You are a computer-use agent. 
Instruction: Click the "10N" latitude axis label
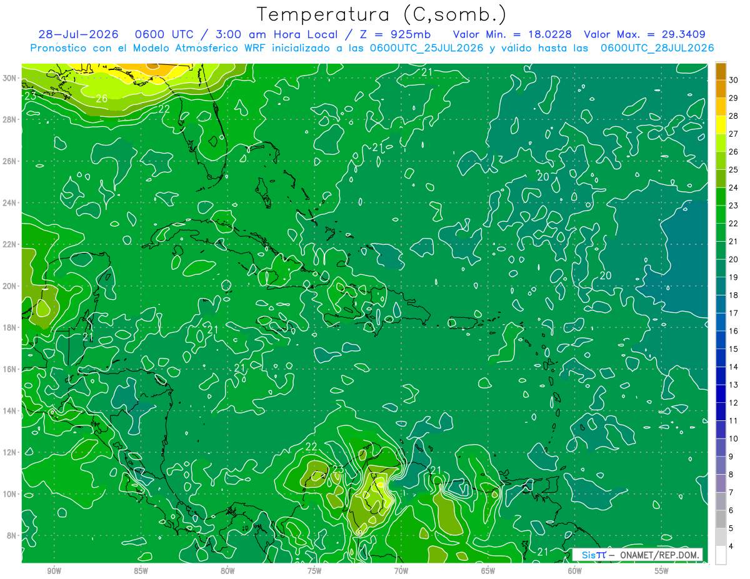point(10,494)
